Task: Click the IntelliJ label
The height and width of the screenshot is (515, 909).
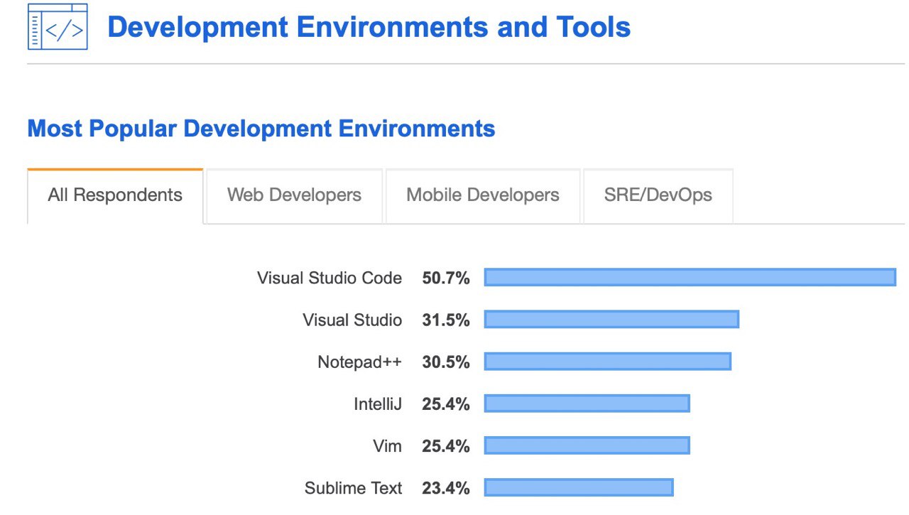Action: 378,403
